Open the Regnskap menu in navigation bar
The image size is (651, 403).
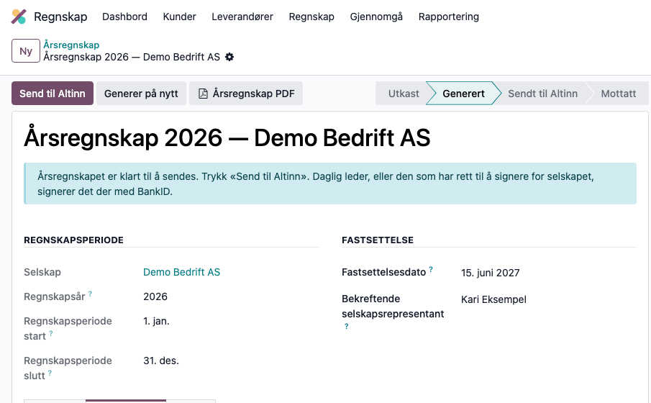tap(311, 17)
